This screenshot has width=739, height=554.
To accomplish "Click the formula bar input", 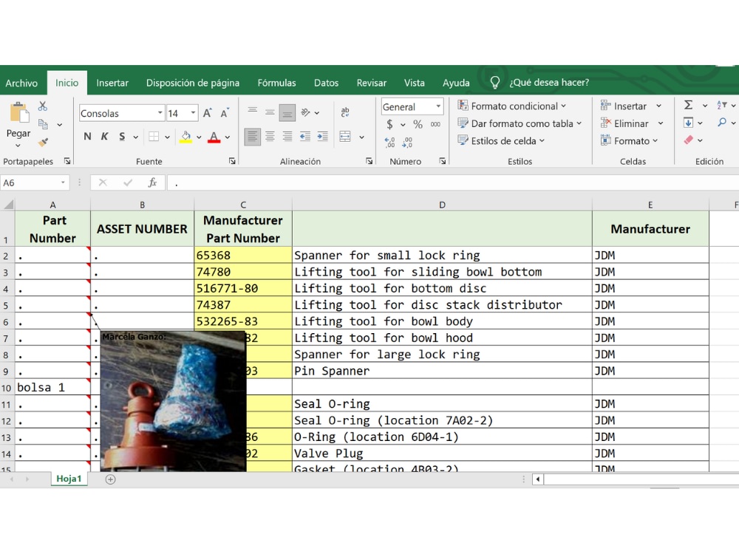I will (x=452, y=182).
